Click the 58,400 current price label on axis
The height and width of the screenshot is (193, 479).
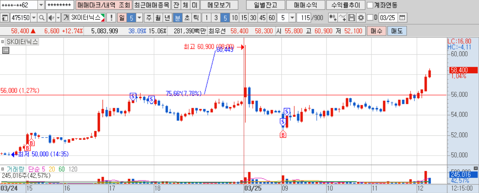click(x=463, y=70)
